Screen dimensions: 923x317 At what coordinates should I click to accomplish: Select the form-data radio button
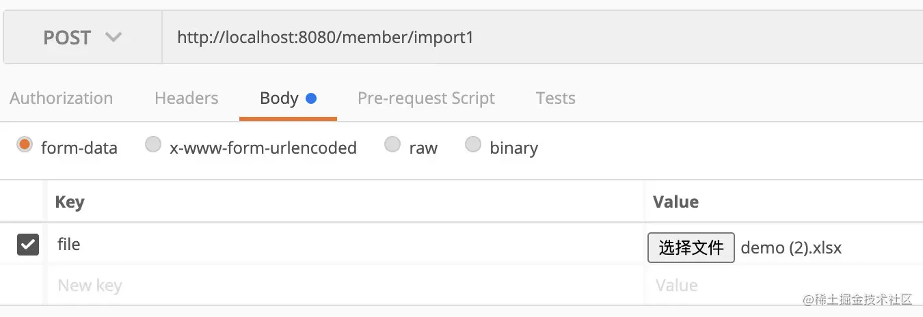coord(25,145)
